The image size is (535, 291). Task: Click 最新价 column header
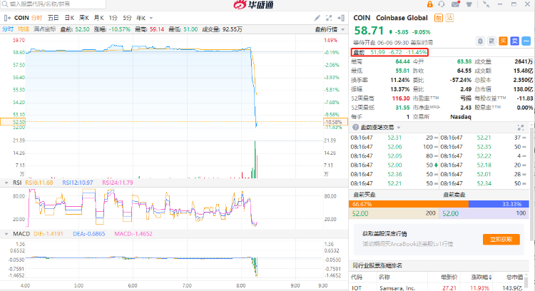click(x=449, y=277)
